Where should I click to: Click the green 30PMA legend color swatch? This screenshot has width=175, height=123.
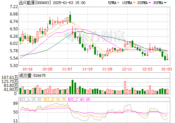pyautogui.click(x=165, y=3)
